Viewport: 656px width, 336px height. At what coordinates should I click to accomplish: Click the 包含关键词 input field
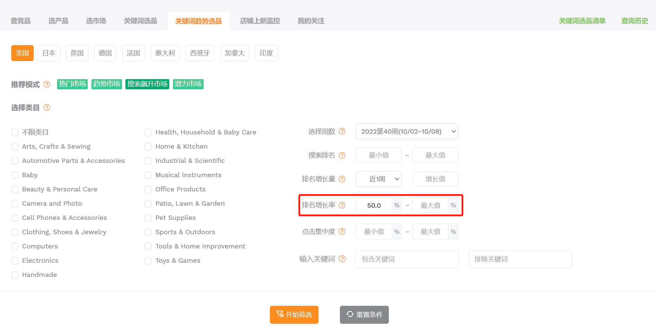[x=407, y=259]
